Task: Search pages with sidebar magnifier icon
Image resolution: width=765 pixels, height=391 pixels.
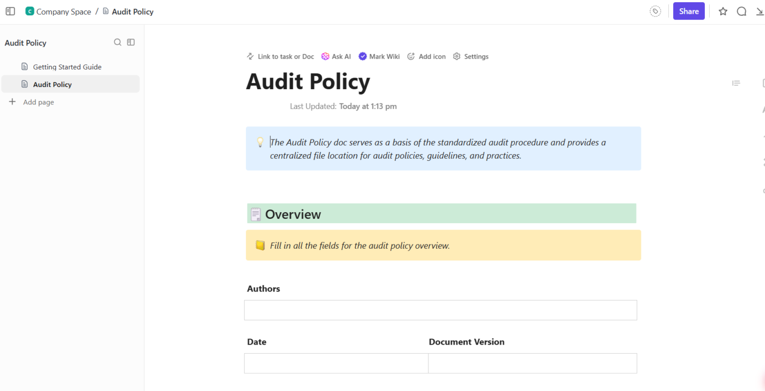Action: point(117,42)
